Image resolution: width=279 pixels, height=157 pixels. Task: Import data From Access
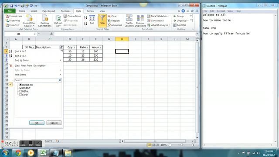(x=14, y=16)
